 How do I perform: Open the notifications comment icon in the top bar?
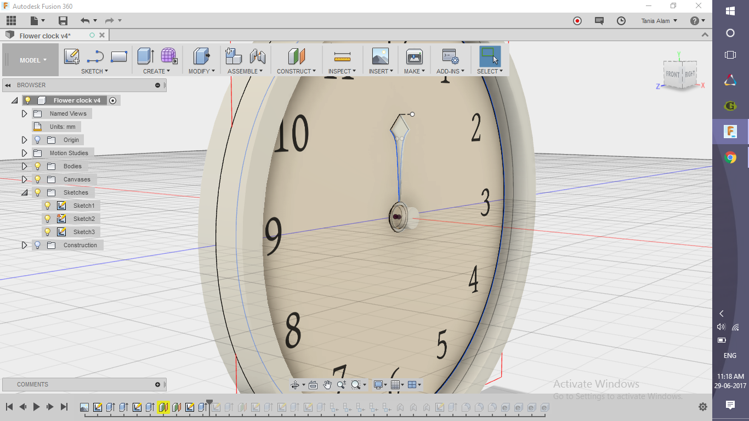(599, 21)
